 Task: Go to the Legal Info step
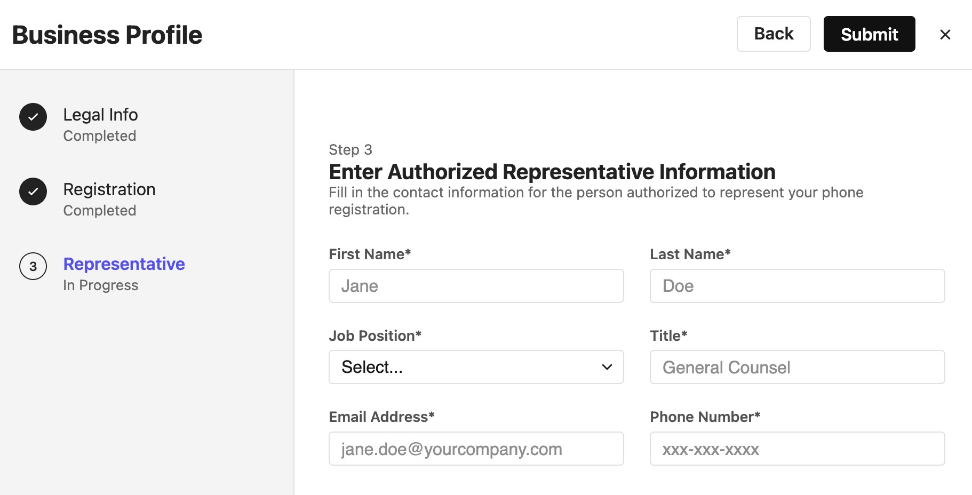click(x=100, y=115)
